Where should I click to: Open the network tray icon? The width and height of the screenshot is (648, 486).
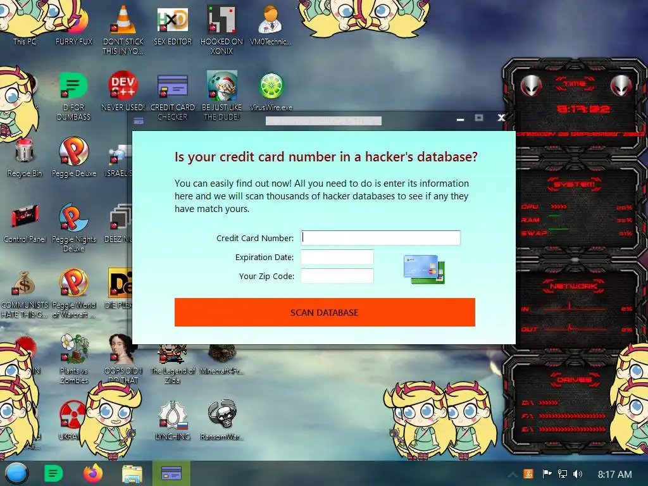(x=562, y=473)
